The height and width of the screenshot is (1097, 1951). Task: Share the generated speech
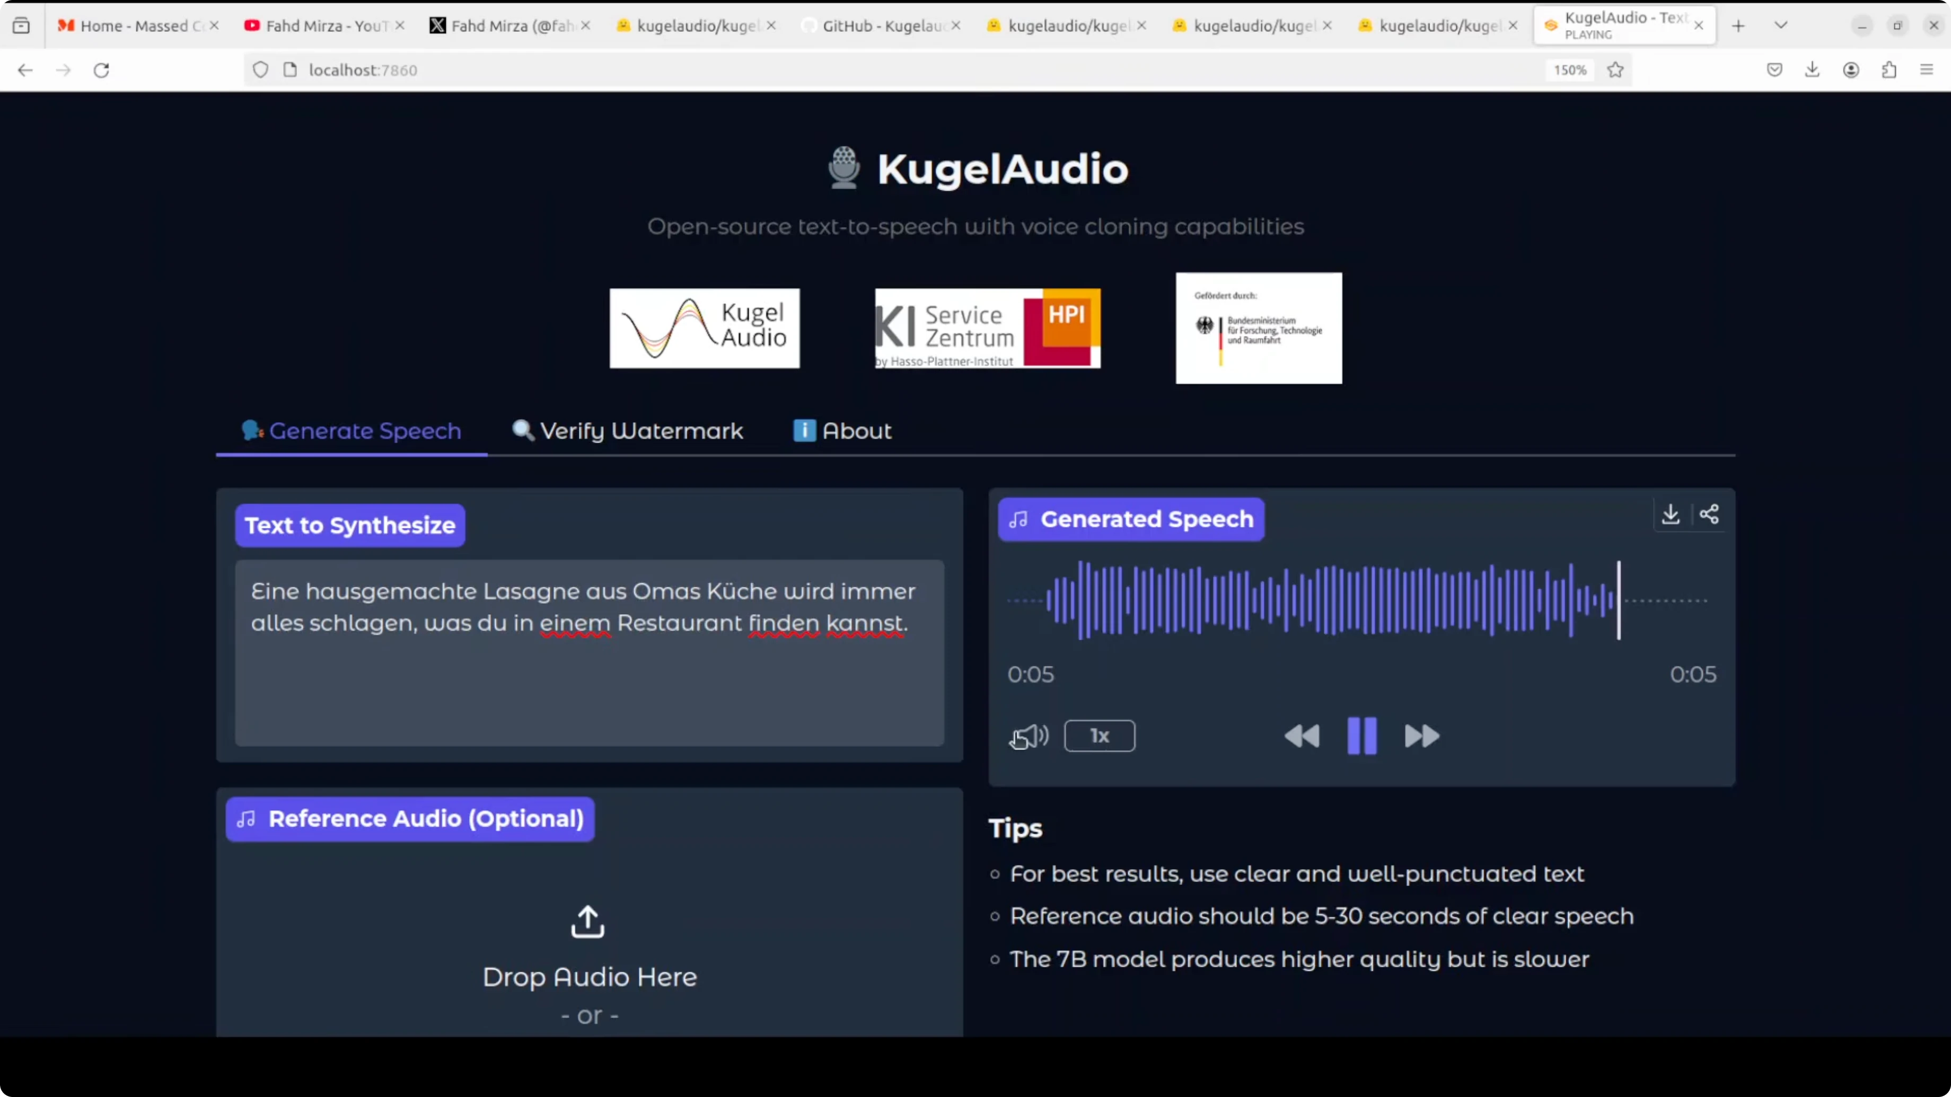1709,515
